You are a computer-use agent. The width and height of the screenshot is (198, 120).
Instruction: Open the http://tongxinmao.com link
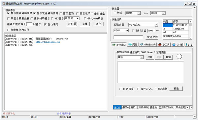(48, 42)
